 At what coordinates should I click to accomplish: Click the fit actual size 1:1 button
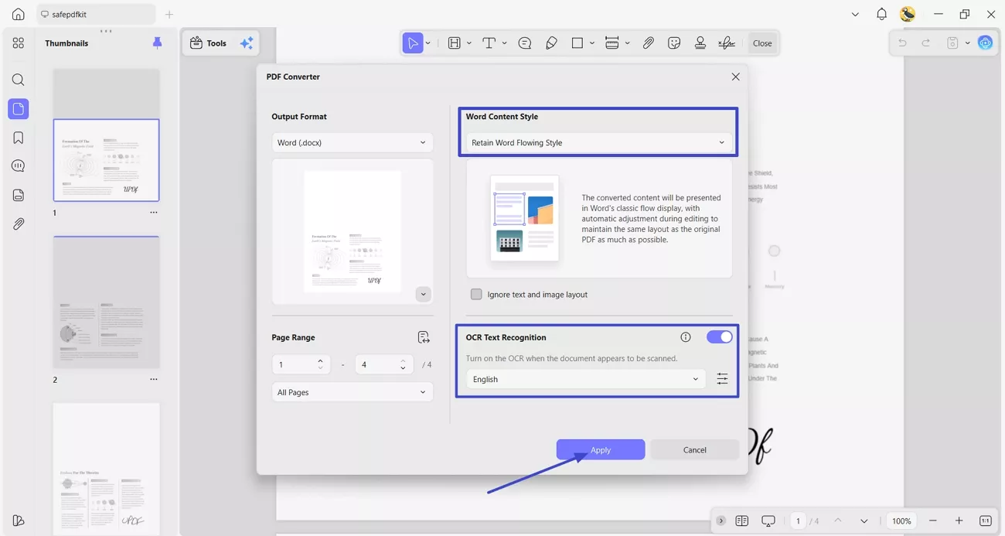pyautogui.click(x=986, y=521)
